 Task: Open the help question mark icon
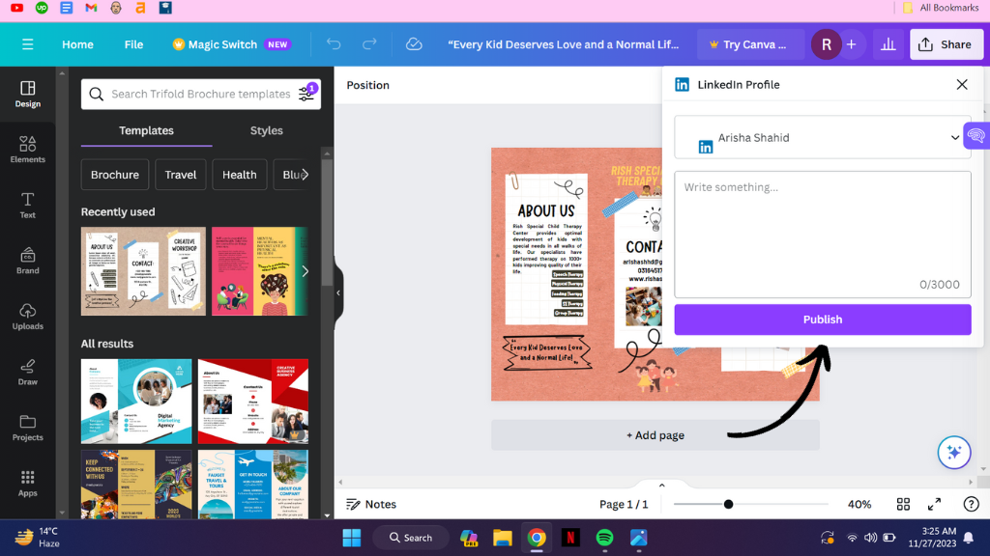click(x=971, y=504)
